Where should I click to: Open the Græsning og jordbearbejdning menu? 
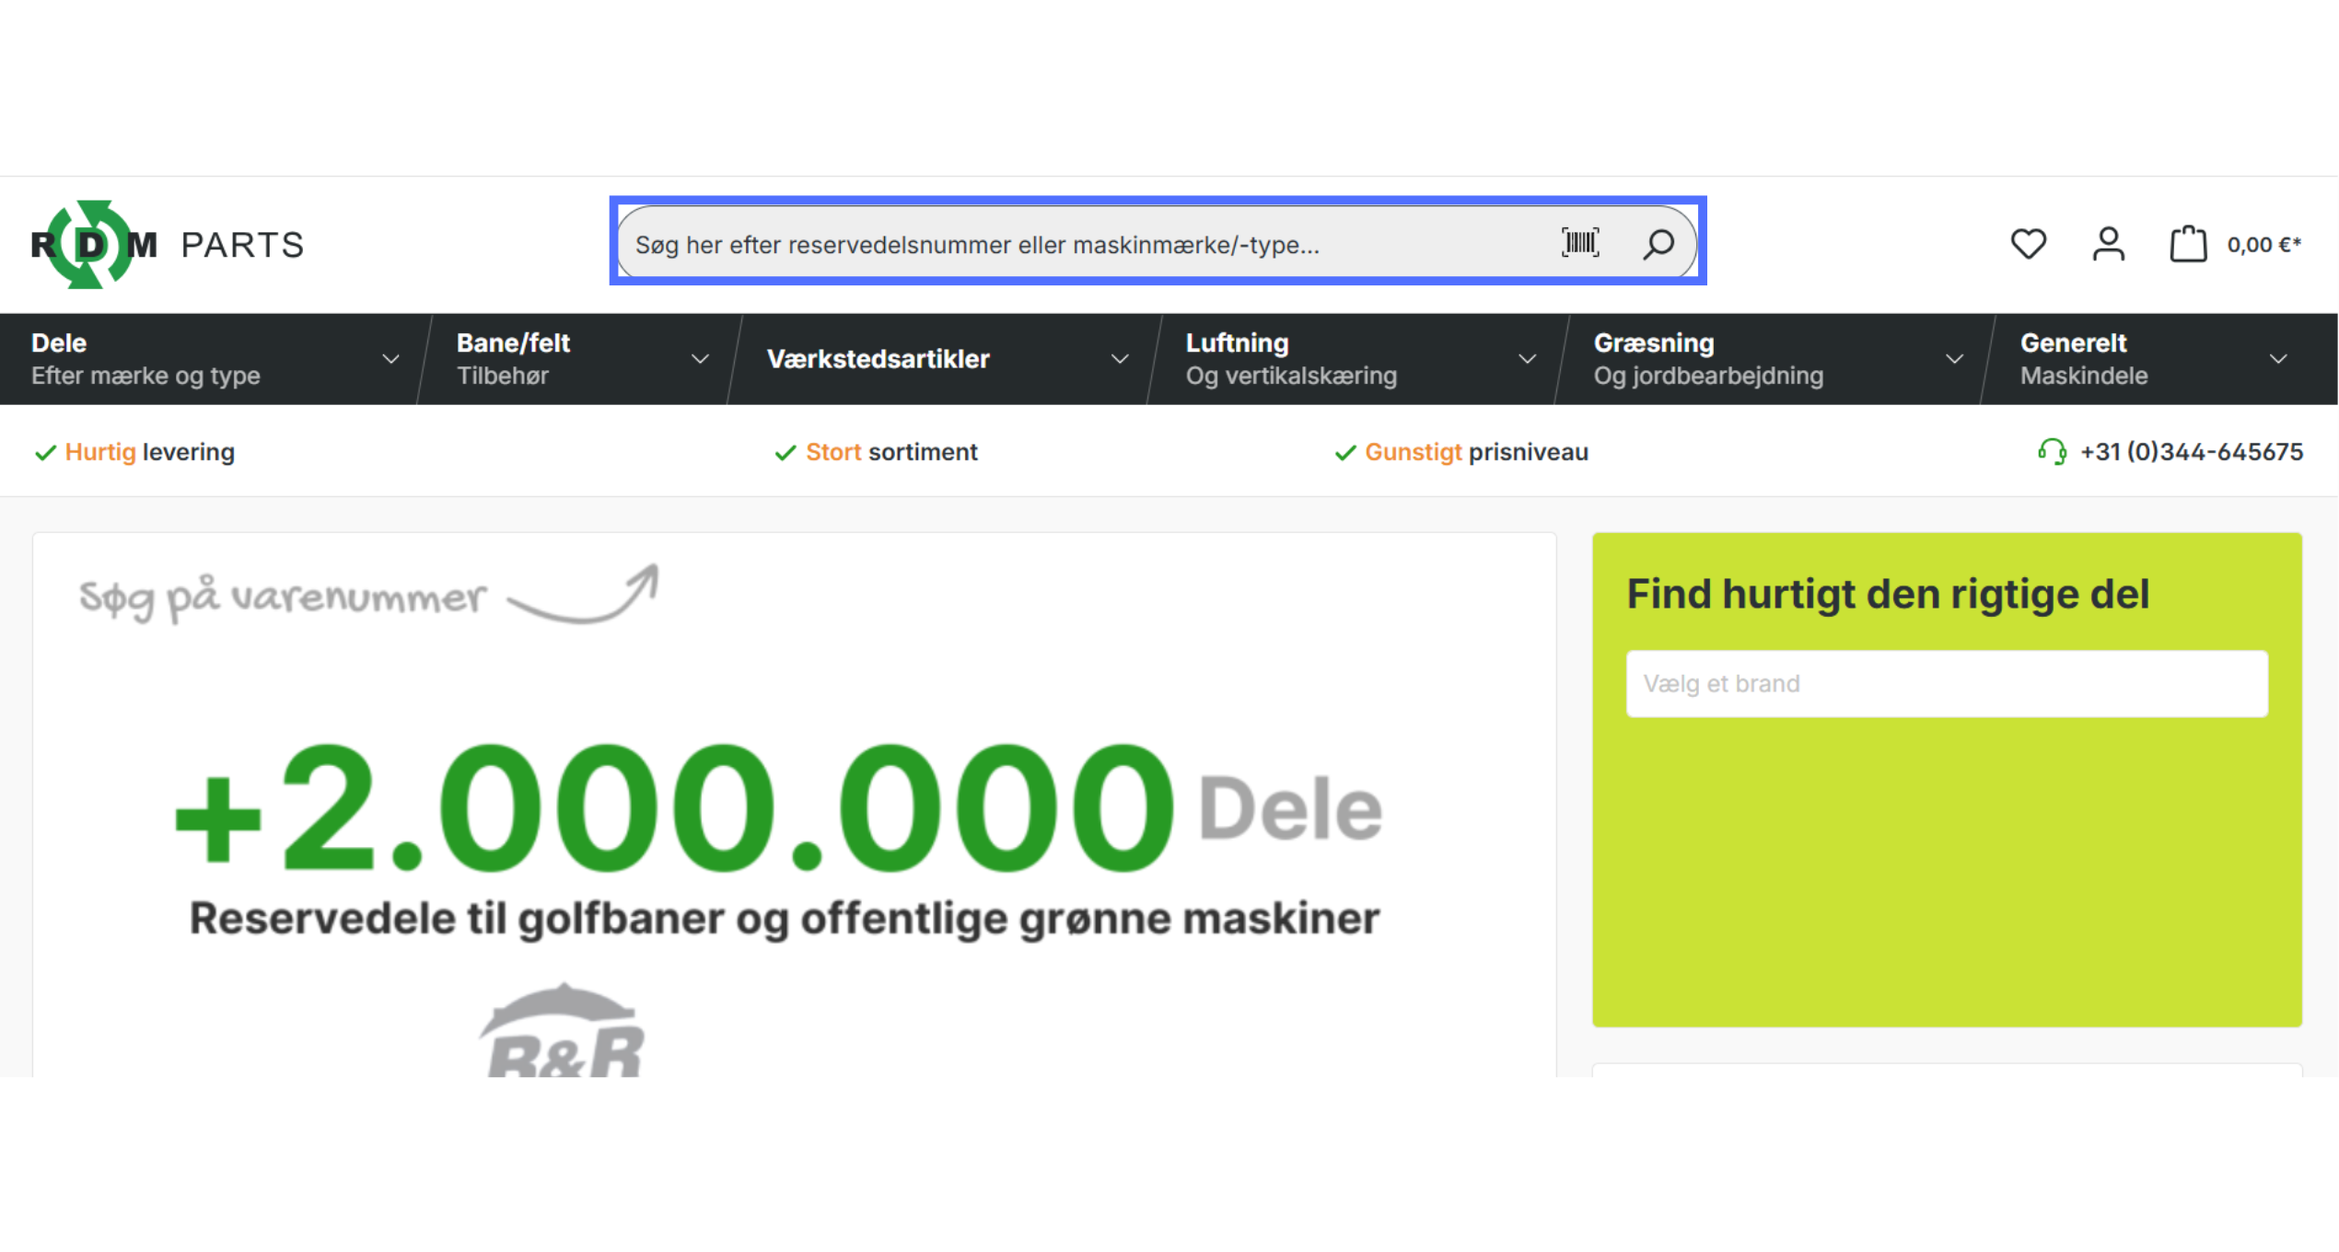1707,359
